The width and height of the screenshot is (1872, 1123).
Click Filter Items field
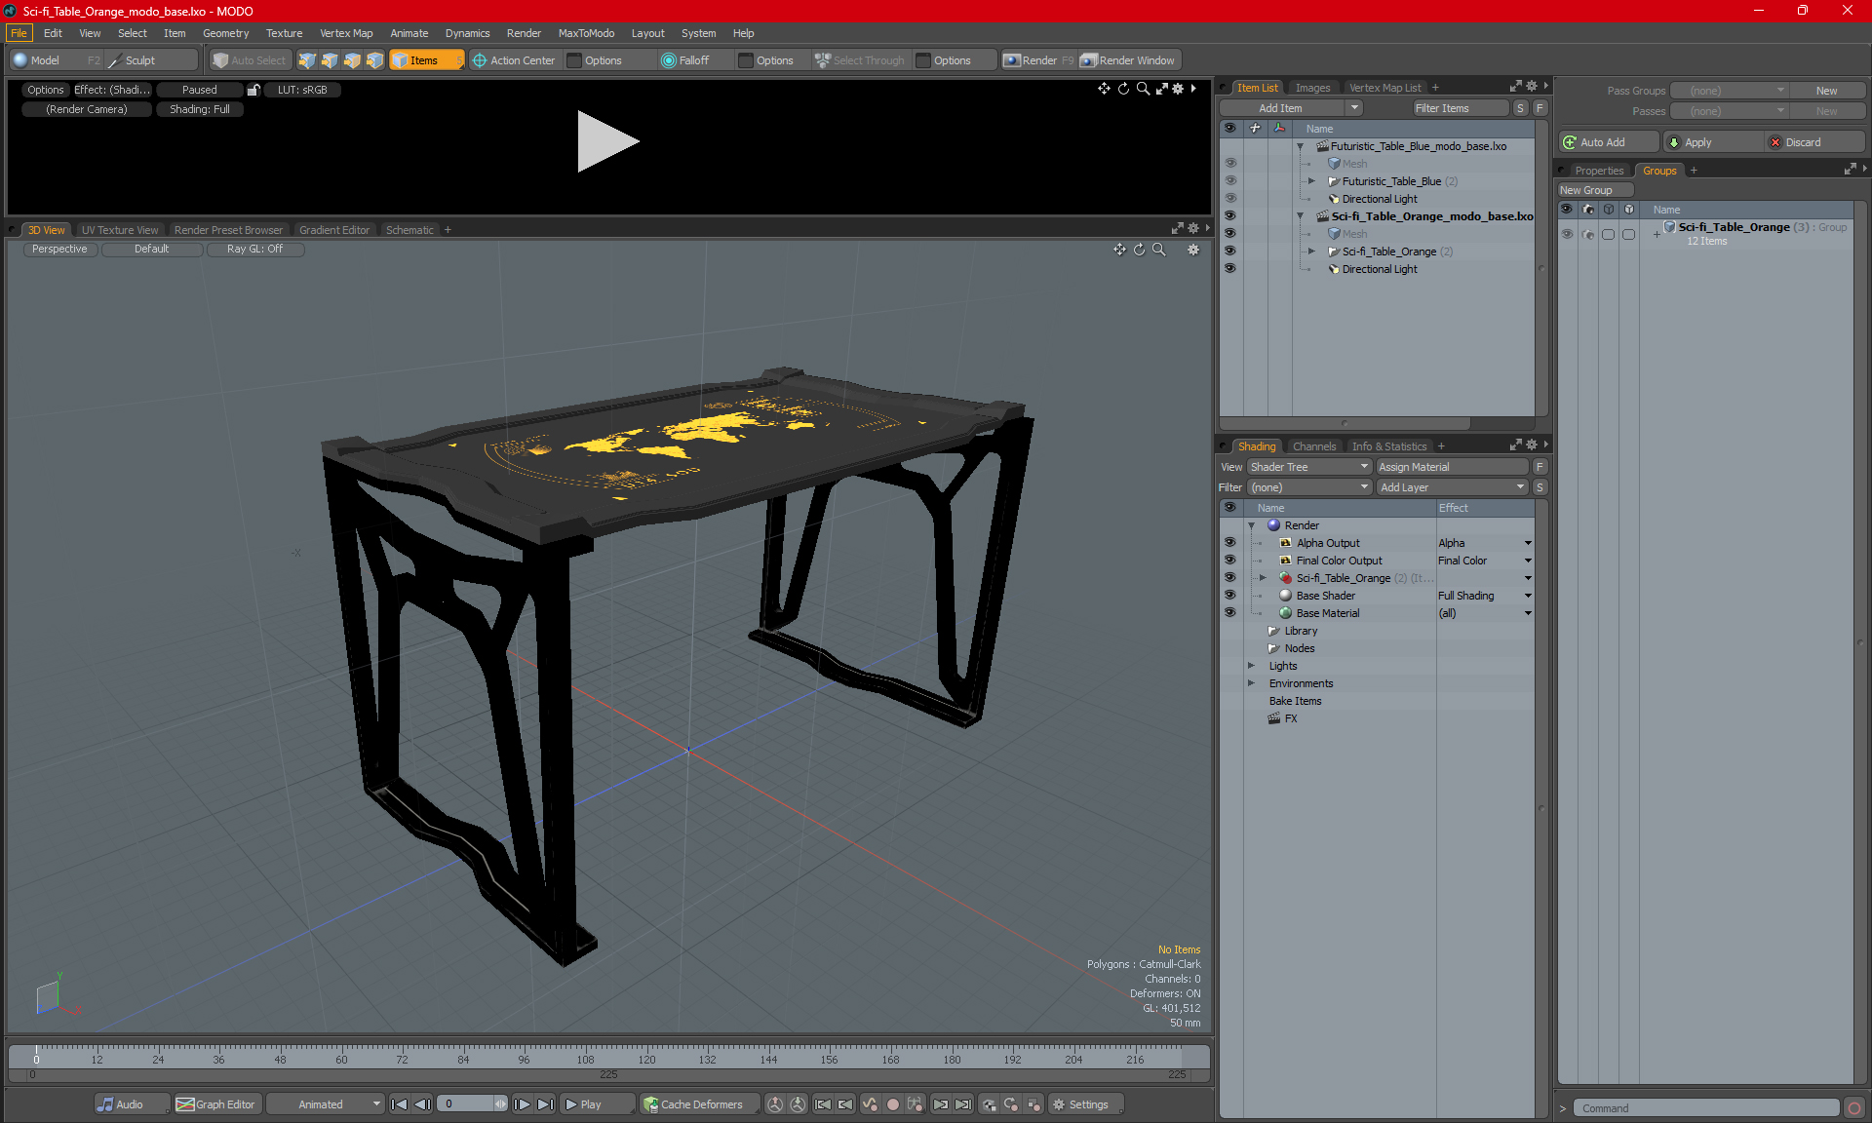[1461, 108]
